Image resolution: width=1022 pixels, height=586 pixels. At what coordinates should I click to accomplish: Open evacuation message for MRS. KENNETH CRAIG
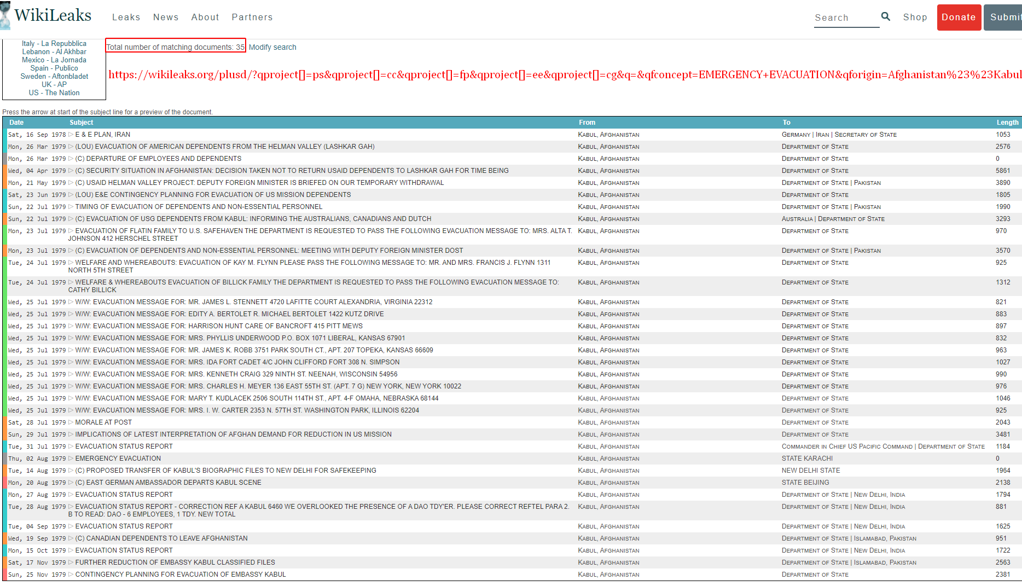(236, 374)
